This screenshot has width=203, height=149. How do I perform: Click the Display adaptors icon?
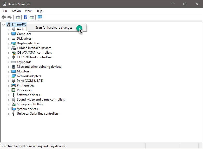14,43
